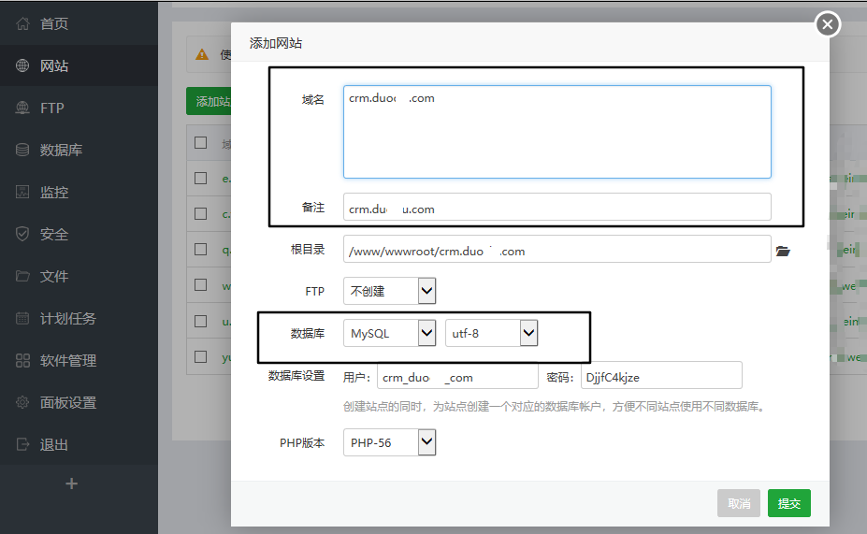
Task: Expand the PHP-56 version dropdown
Action: point(389,442)
